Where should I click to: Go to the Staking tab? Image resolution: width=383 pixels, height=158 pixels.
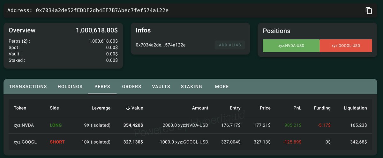pos(191,87)
